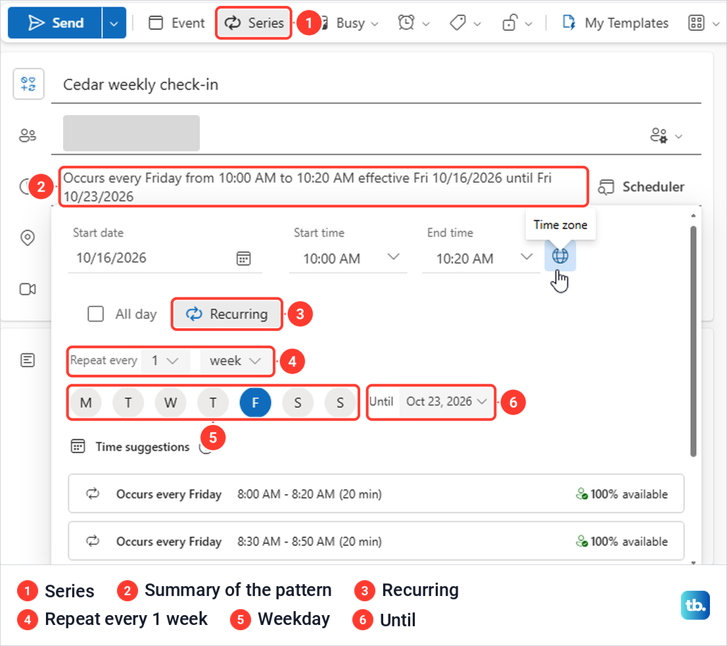Open the attendee response options icon
The height and width of the screenshot is (646, 727).
pyautogui.click(x=659, y=136)
